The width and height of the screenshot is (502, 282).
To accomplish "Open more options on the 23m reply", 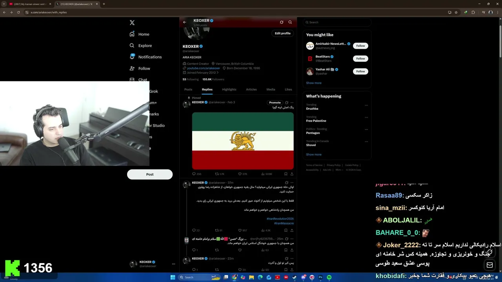I will coord(292,258).
